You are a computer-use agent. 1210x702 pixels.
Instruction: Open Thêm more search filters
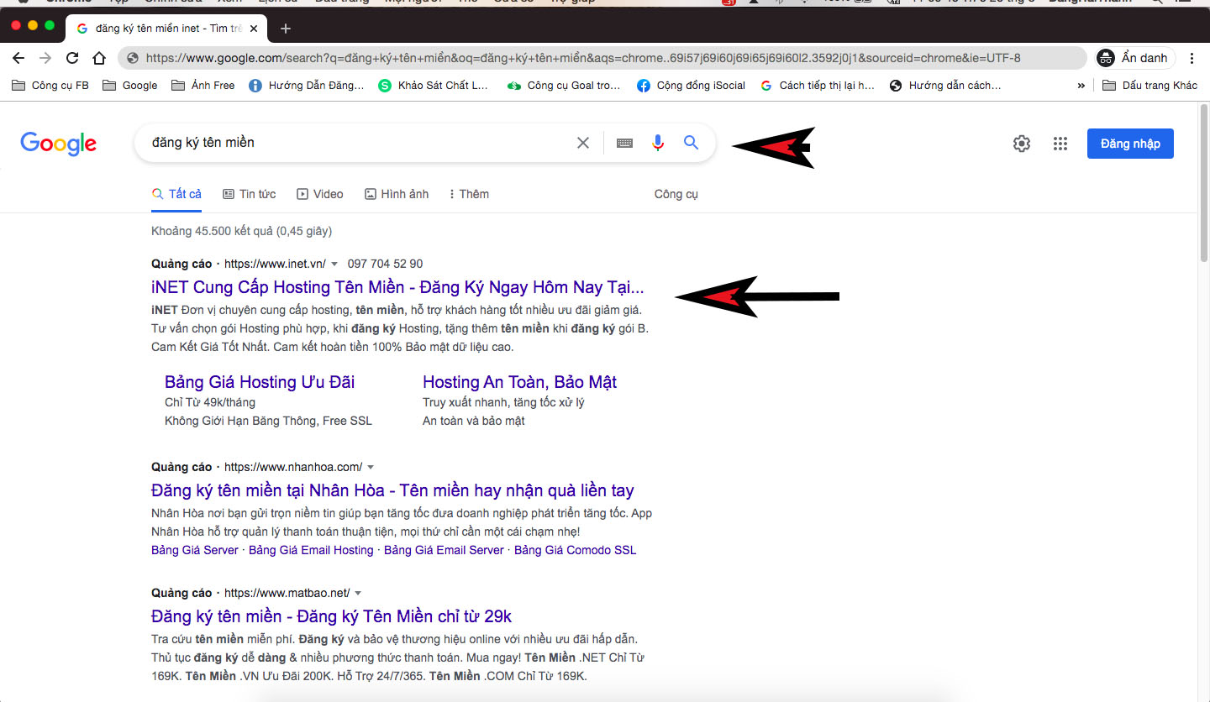[469, 194]
